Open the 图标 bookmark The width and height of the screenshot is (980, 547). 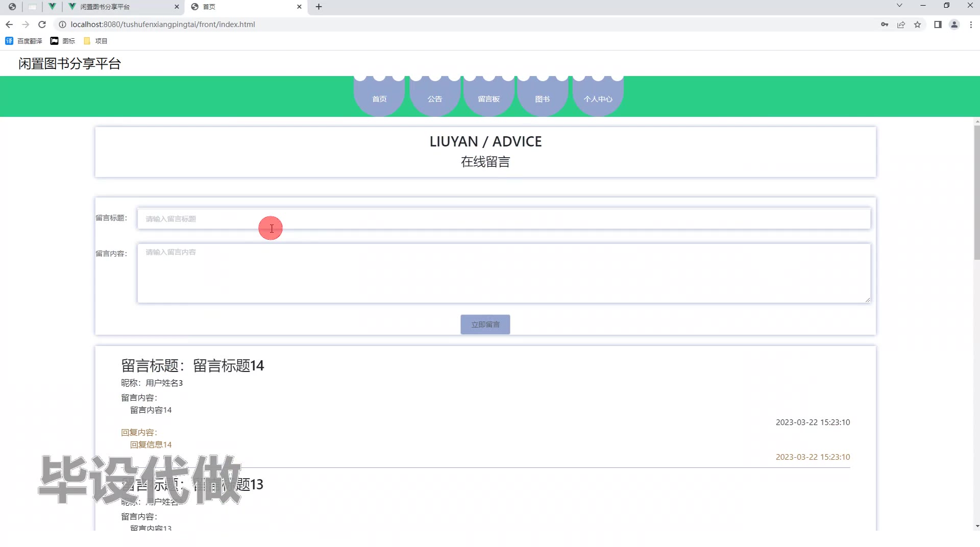click(x=63, y=41)
